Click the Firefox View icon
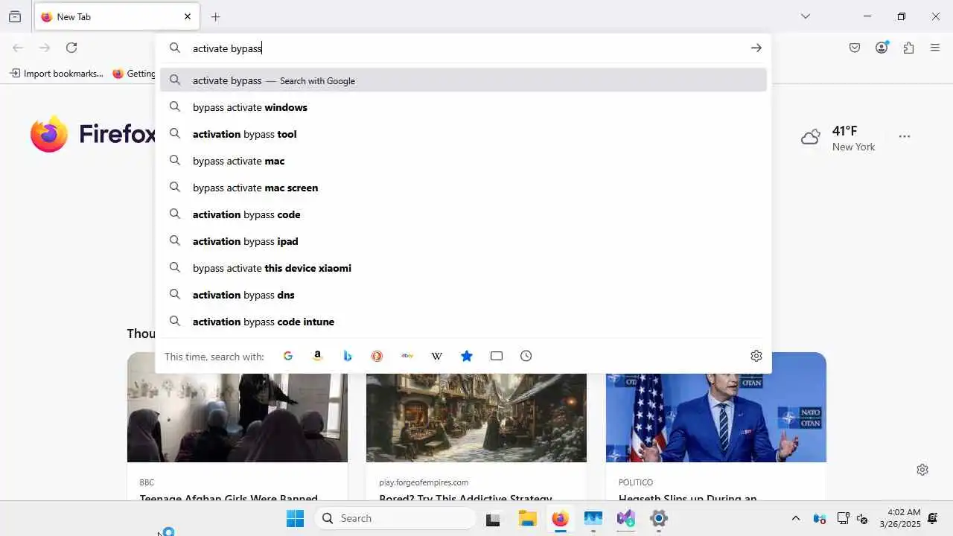953x536 pixels. (x=15, y=16)
